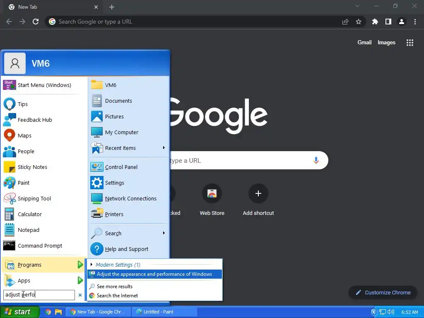424x318 pixels.
Task: Click the share page icon in address bar
Action: point(345,22)
